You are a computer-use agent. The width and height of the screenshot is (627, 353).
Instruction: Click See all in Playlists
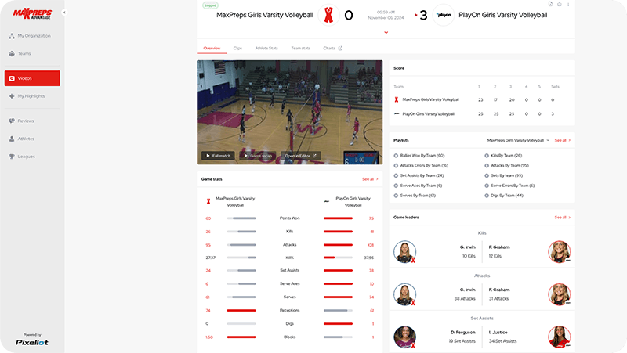point(563,141)
